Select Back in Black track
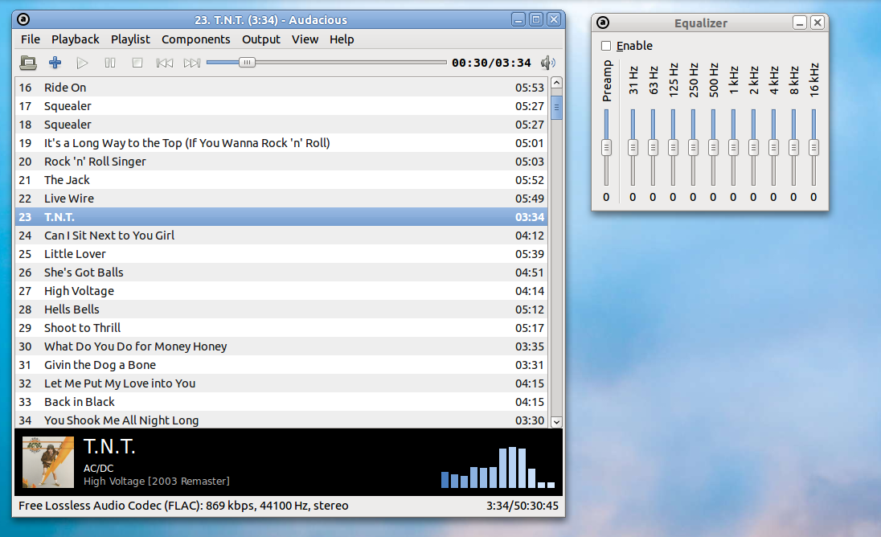 pyautogui.click(x=281, y=402)
